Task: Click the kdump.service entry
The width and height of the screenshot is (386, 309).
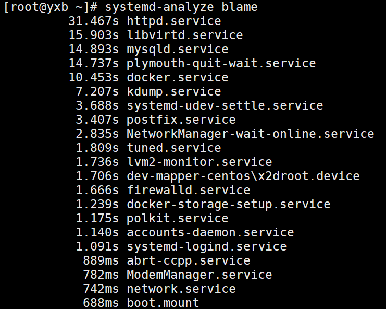Action: click(x=174, y=92)
